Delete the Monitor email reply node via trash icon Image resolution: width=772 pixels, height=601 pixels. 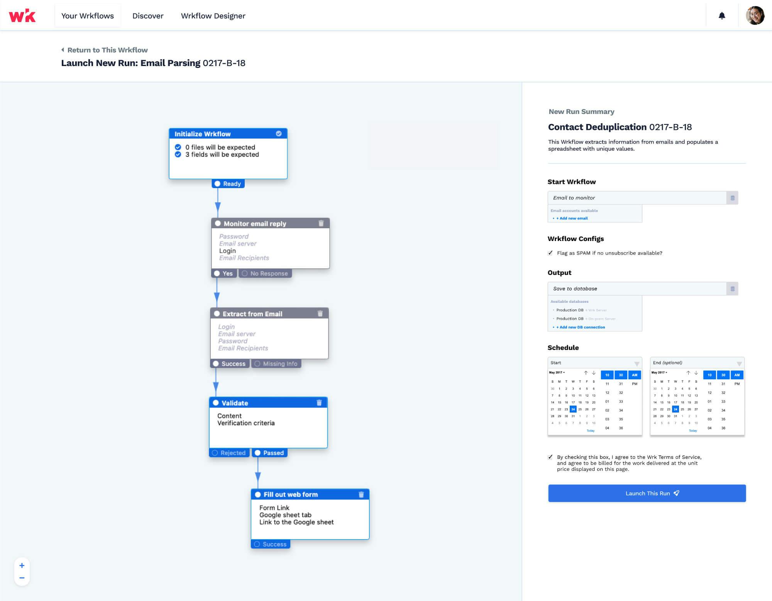pyautogui.click(x=321, y=223)
